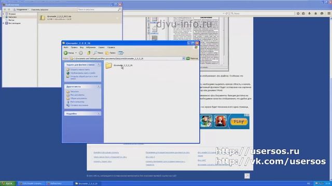The width and height of the screenshot is (332, 186).
Task: Go up one folder level in Explorer
Action: point(89,53)
